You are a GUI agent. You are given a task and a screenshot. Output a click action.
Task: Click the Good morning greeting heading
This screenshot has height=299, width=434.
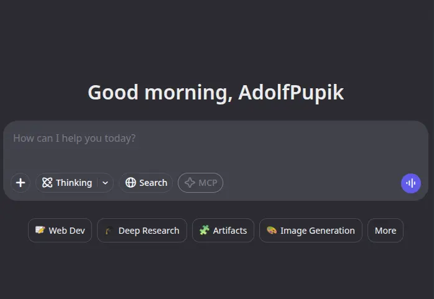click(216, 93)
